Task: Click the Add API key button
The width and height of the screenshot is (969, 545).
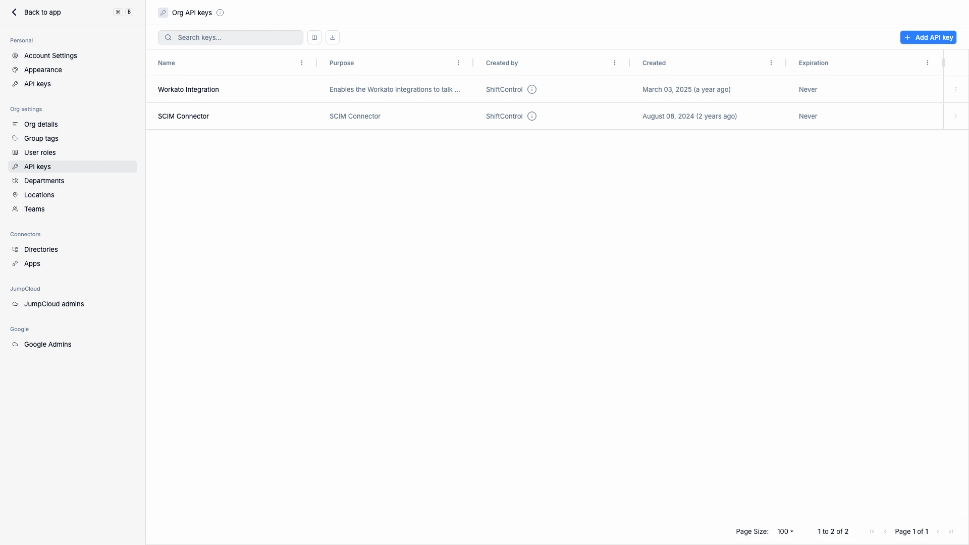Action: click(928, 37)
